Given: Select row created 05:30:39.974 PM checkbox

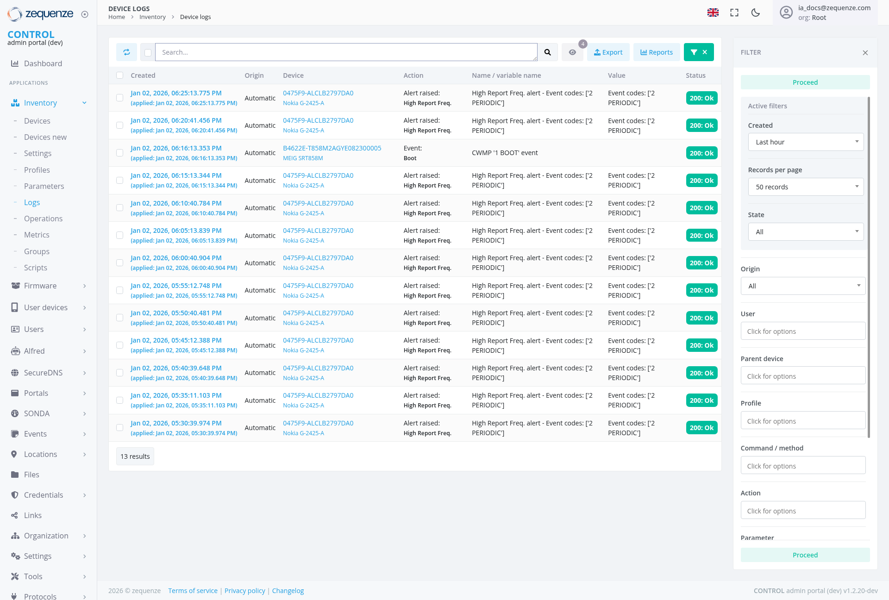Looking at the screenshot, I should tap(119, 428).
